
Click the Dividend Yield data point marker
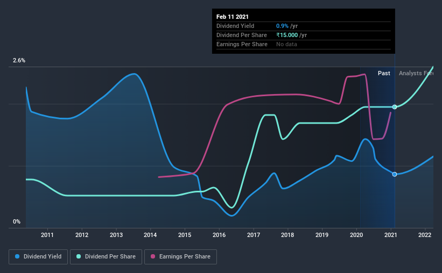[x=395, y=175]
